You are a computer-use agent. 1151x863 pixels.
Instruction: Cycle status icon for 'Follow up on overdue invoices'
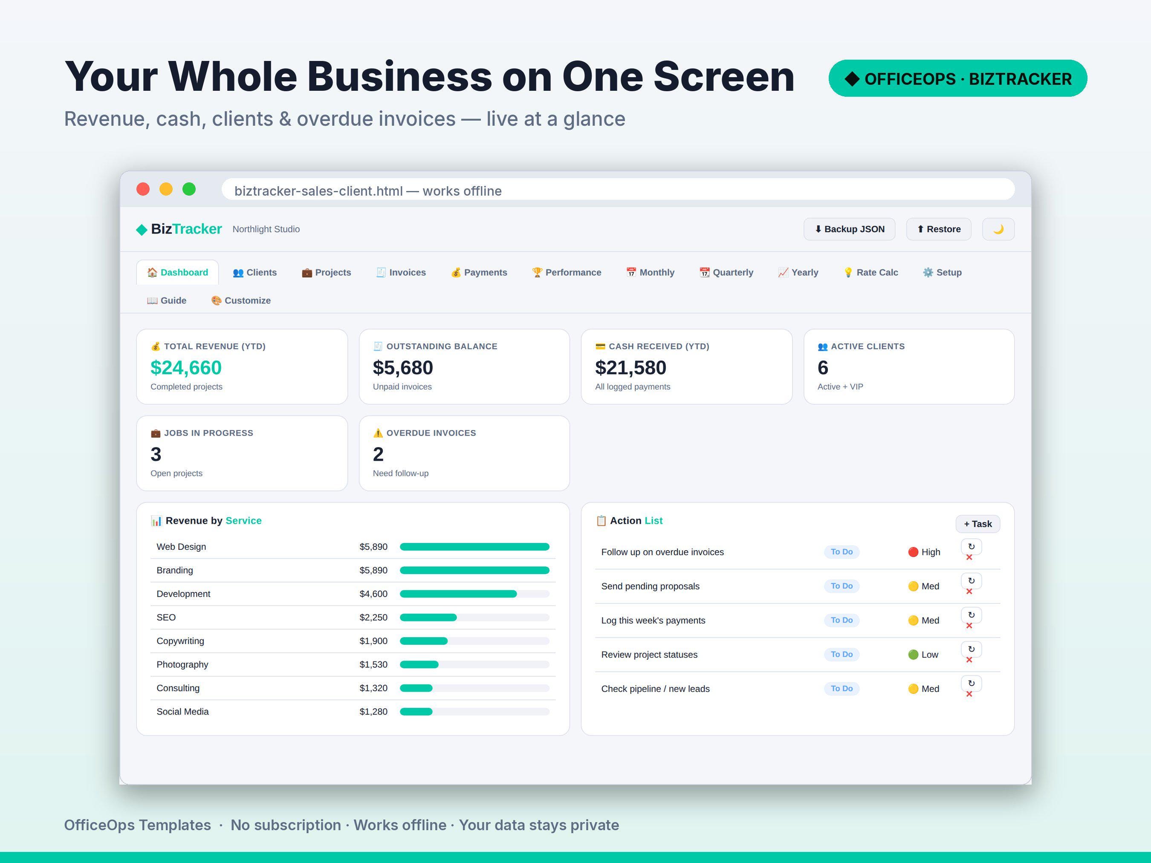pos(972,546)
